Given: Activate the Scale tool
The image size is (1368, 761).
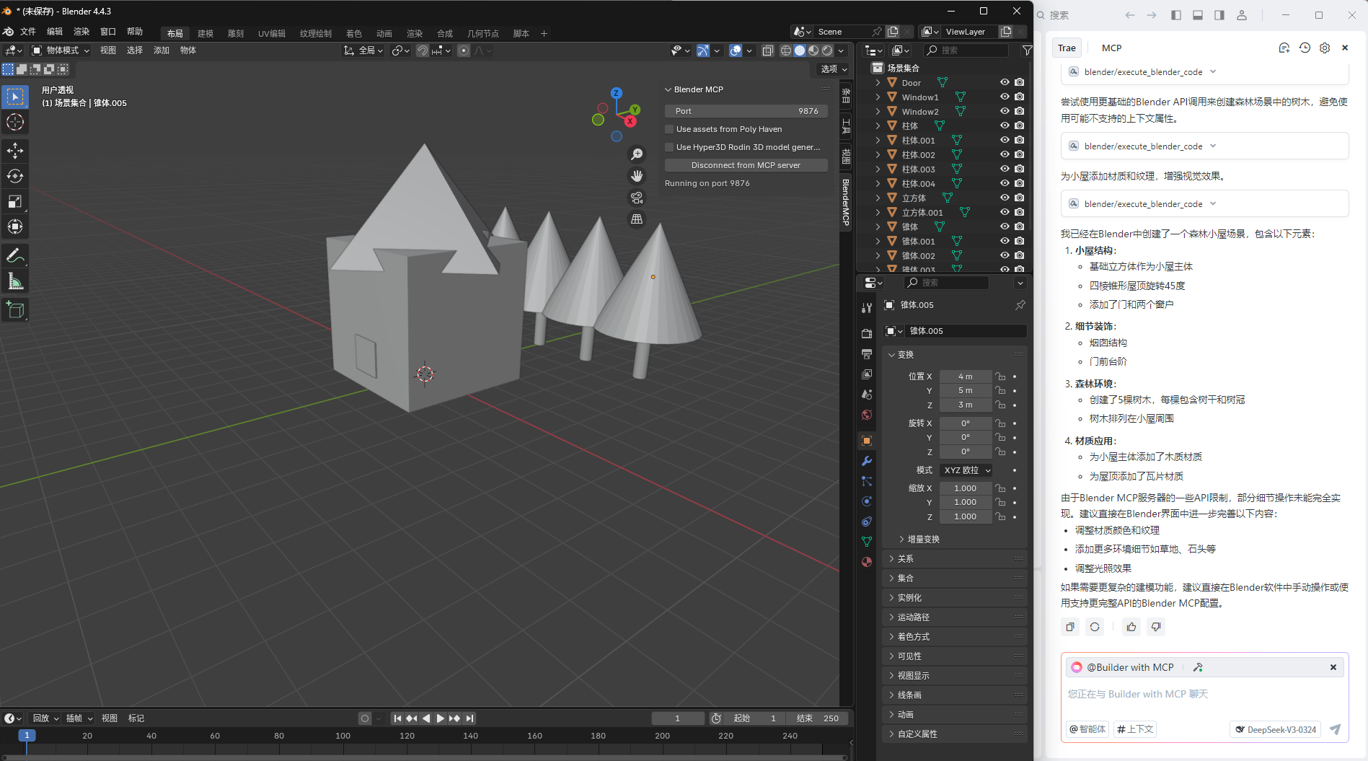Looking at the screenshot, I should tap(15, 201).
